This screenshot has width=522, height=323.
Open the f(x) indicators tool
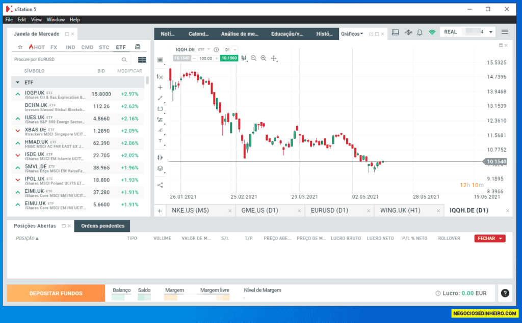(x=160, y=77)
